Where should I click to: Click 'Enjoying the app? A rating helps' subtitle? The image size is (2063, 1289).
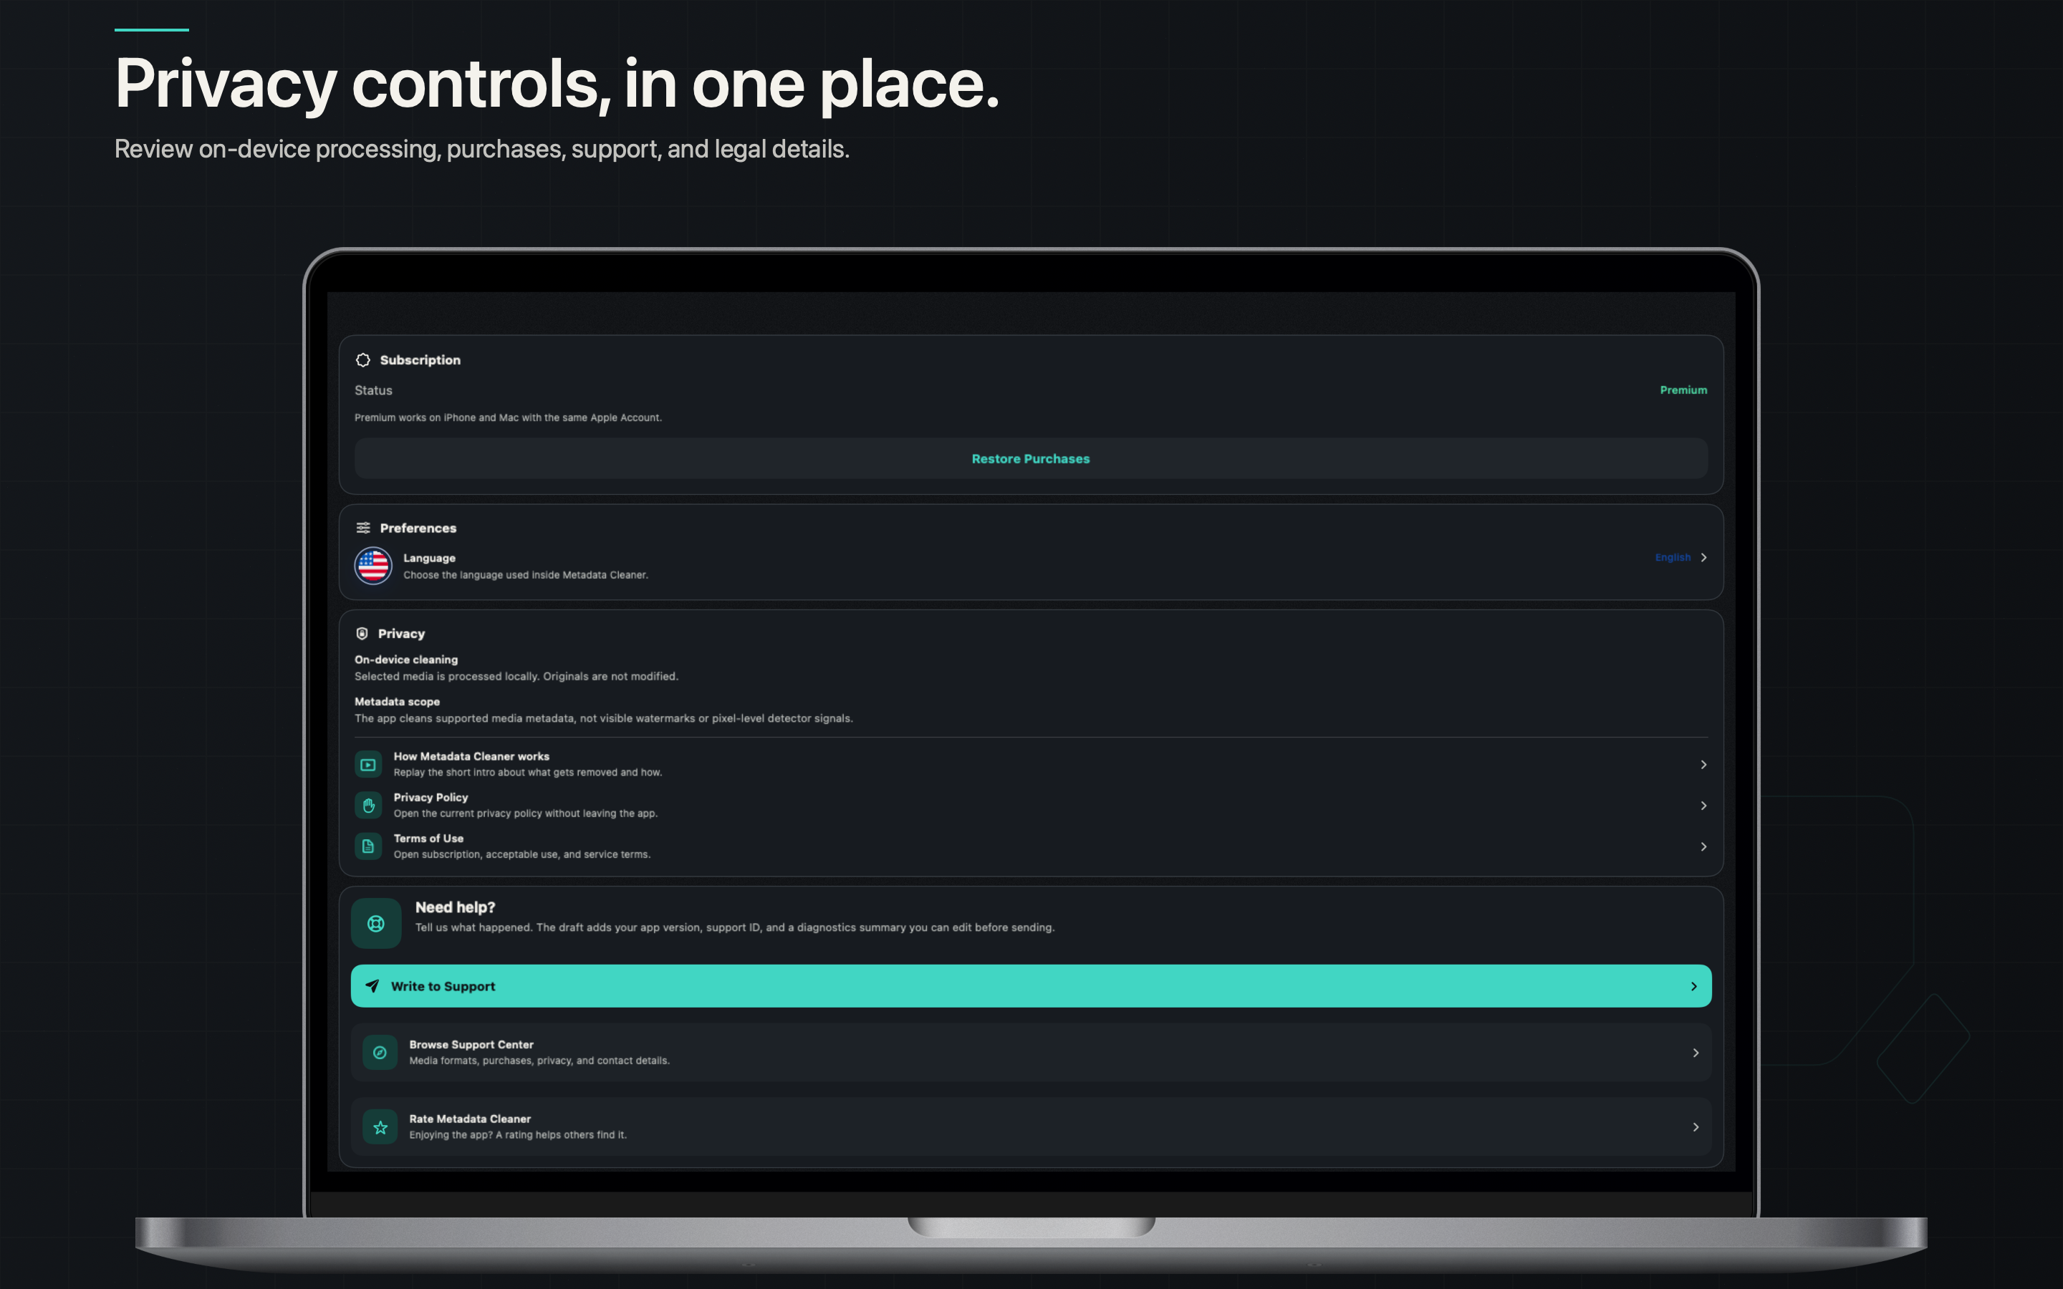(519, 1135)
